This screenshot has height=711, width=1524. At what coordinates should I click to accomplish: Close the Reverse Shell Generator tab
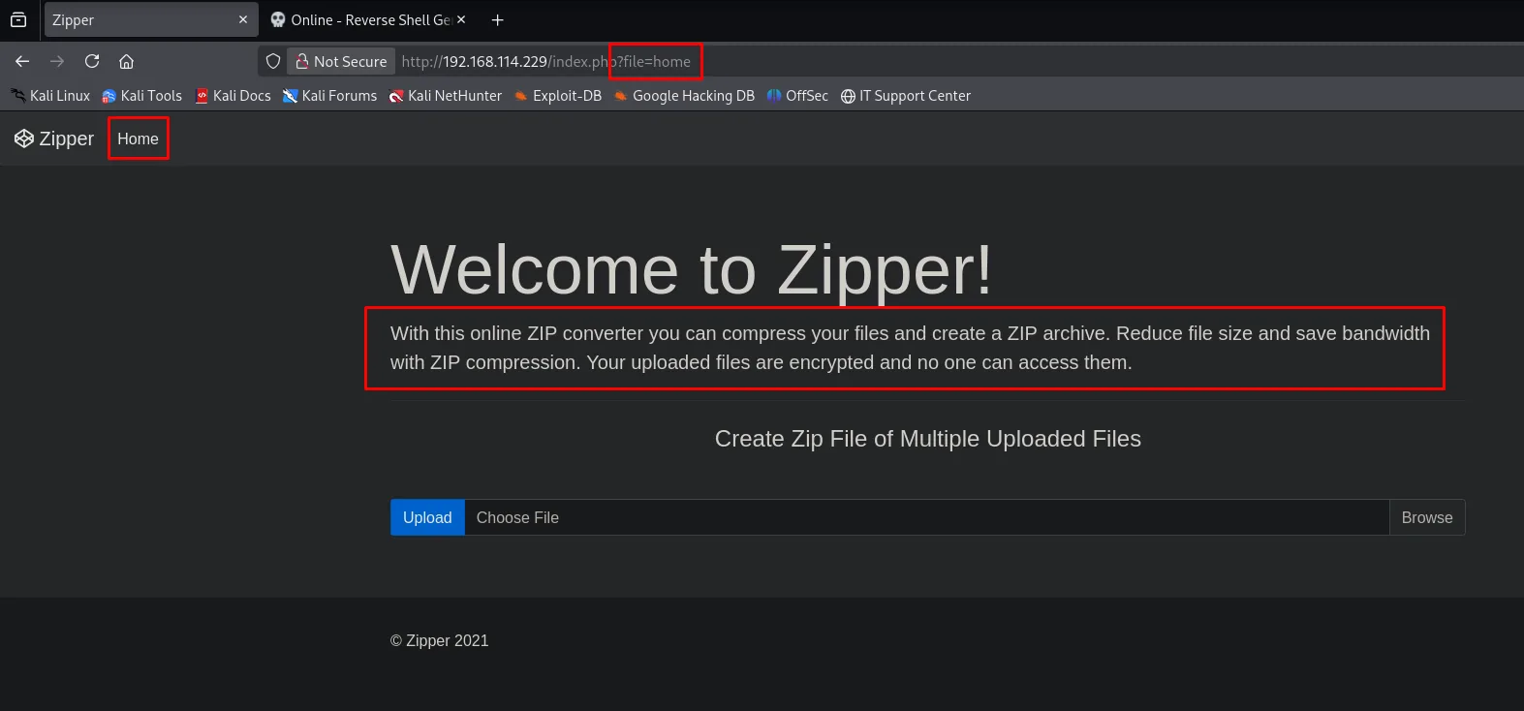[461, 19]
